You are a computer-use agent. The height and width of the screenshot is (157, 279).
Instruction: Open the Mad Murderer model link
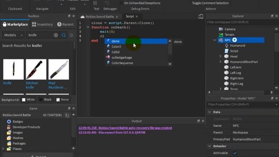click(x=58, y=85)
